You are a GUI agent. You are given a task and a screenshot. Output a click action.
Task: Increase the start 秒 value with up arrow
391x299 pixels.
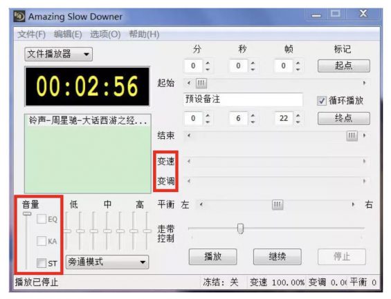[x=253, y=63]
